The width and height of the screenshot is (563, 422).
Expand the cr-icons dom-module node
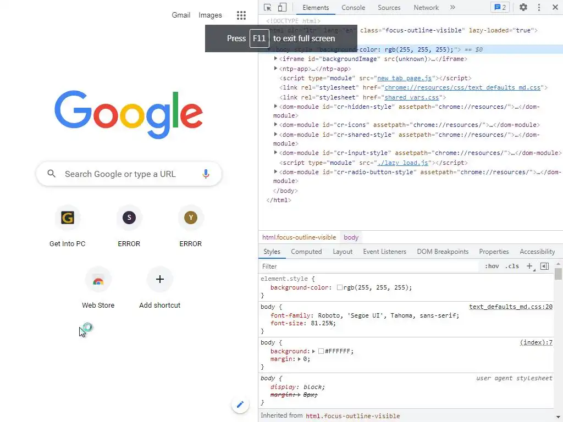point(275,125)
